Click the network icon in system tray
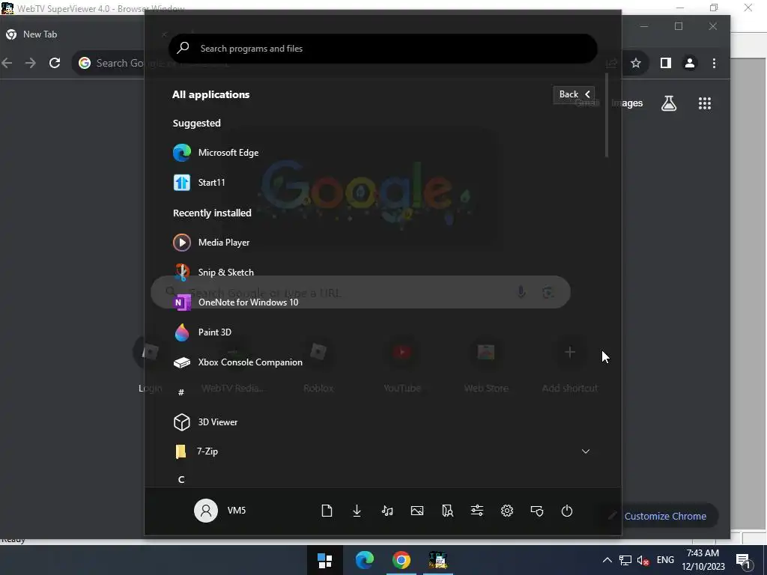The image size is (767, 575). click(625, 560)
